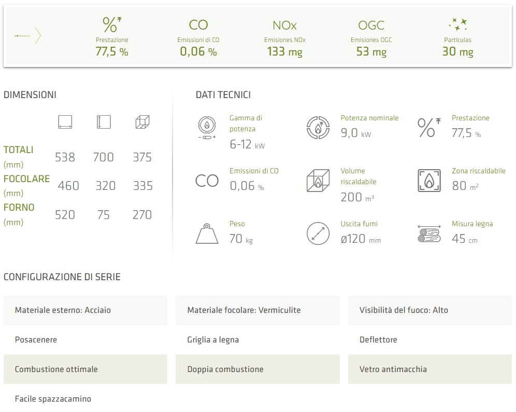
Task: Select the Materiale esterno: Acciaio cell
Action: 85,310
